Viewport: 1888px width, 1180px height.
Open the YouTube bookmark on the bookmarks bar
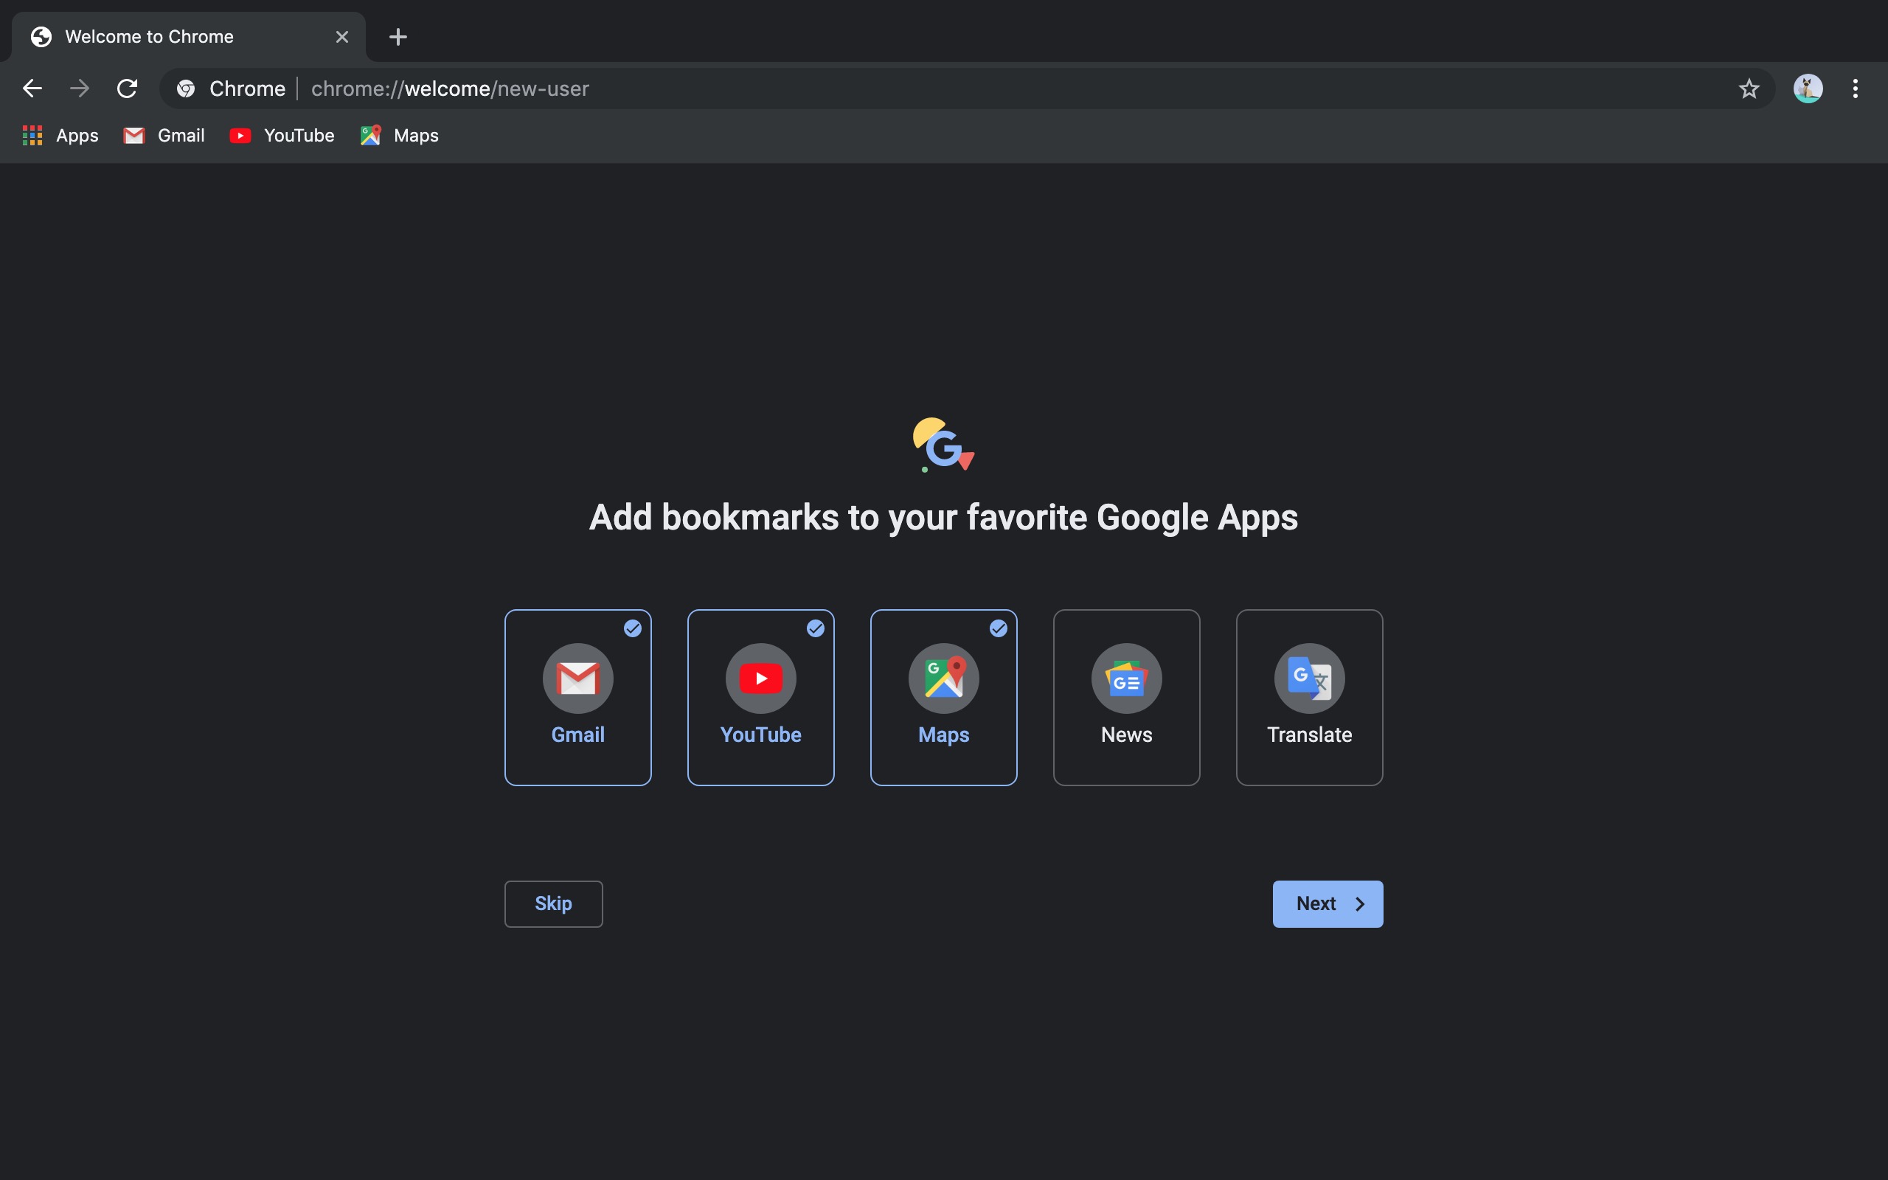pyautogui.click(x=282, y=135)
